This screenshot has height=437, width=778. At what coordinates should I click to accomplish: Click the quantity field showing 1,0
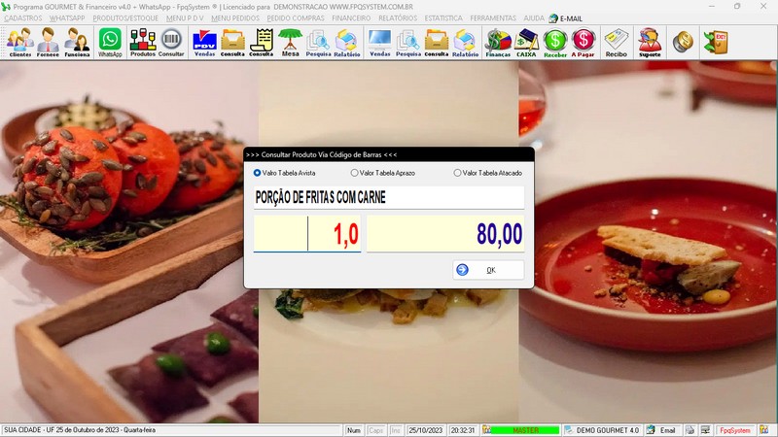pos(307,233)
